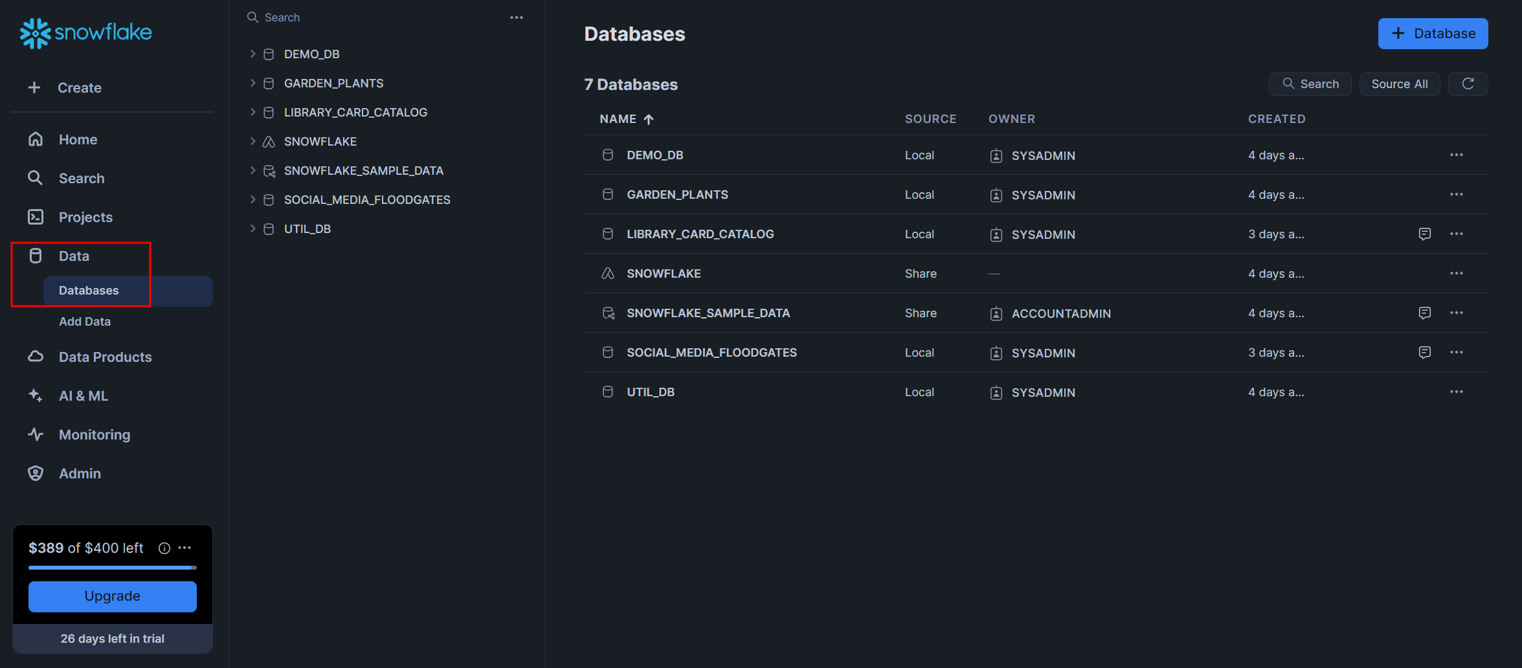
Task: Sort by OWNER column header
Action: tap(1012, 119)
